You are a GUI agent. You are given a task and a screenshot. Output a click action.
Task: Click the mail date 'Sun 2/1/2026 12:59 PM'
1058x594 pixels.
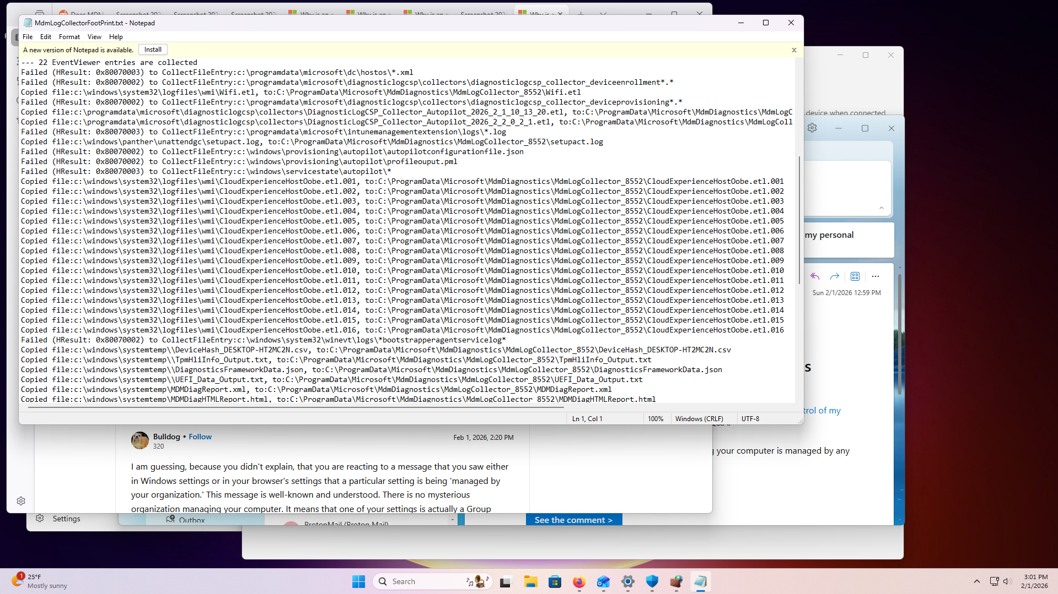846,293
